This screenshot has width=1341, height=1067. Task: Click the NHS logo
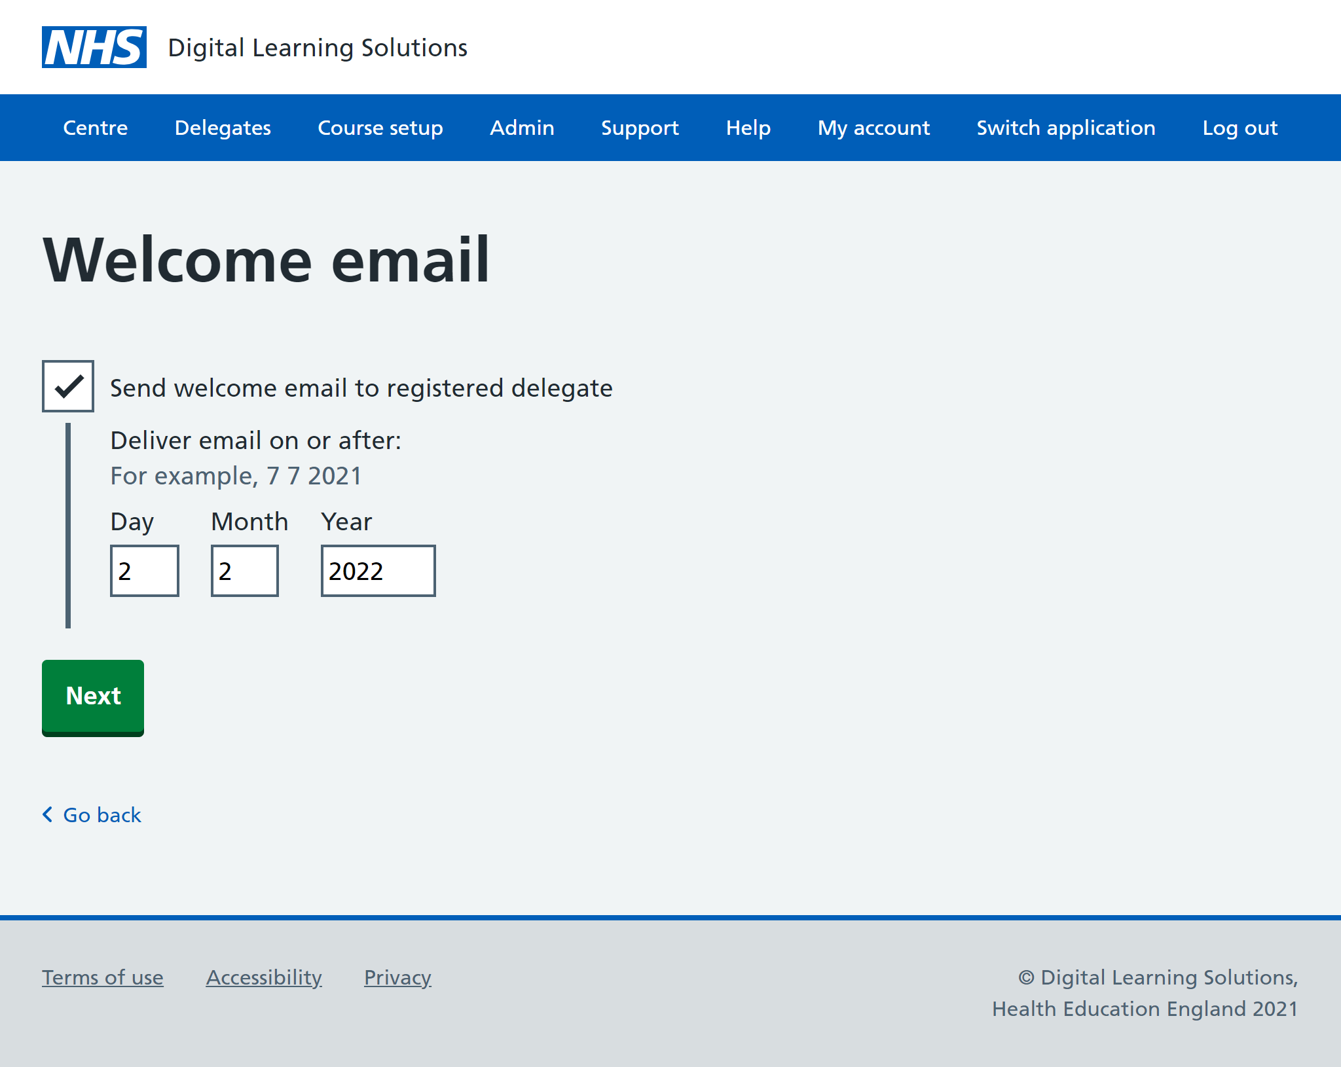click(94, 47)
